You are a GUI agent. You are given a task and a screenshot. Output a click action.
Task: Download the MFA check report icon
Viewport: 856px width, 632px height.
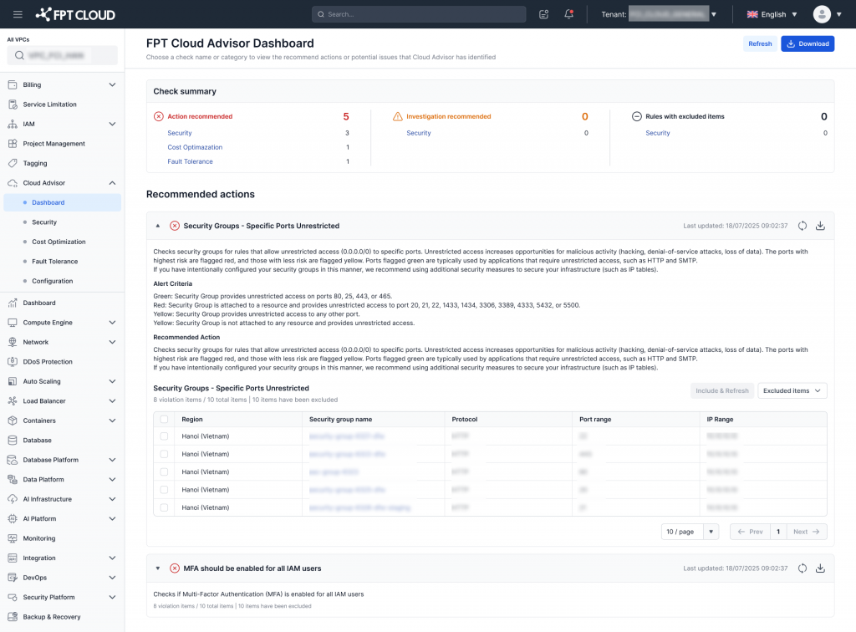coord(820,568)
